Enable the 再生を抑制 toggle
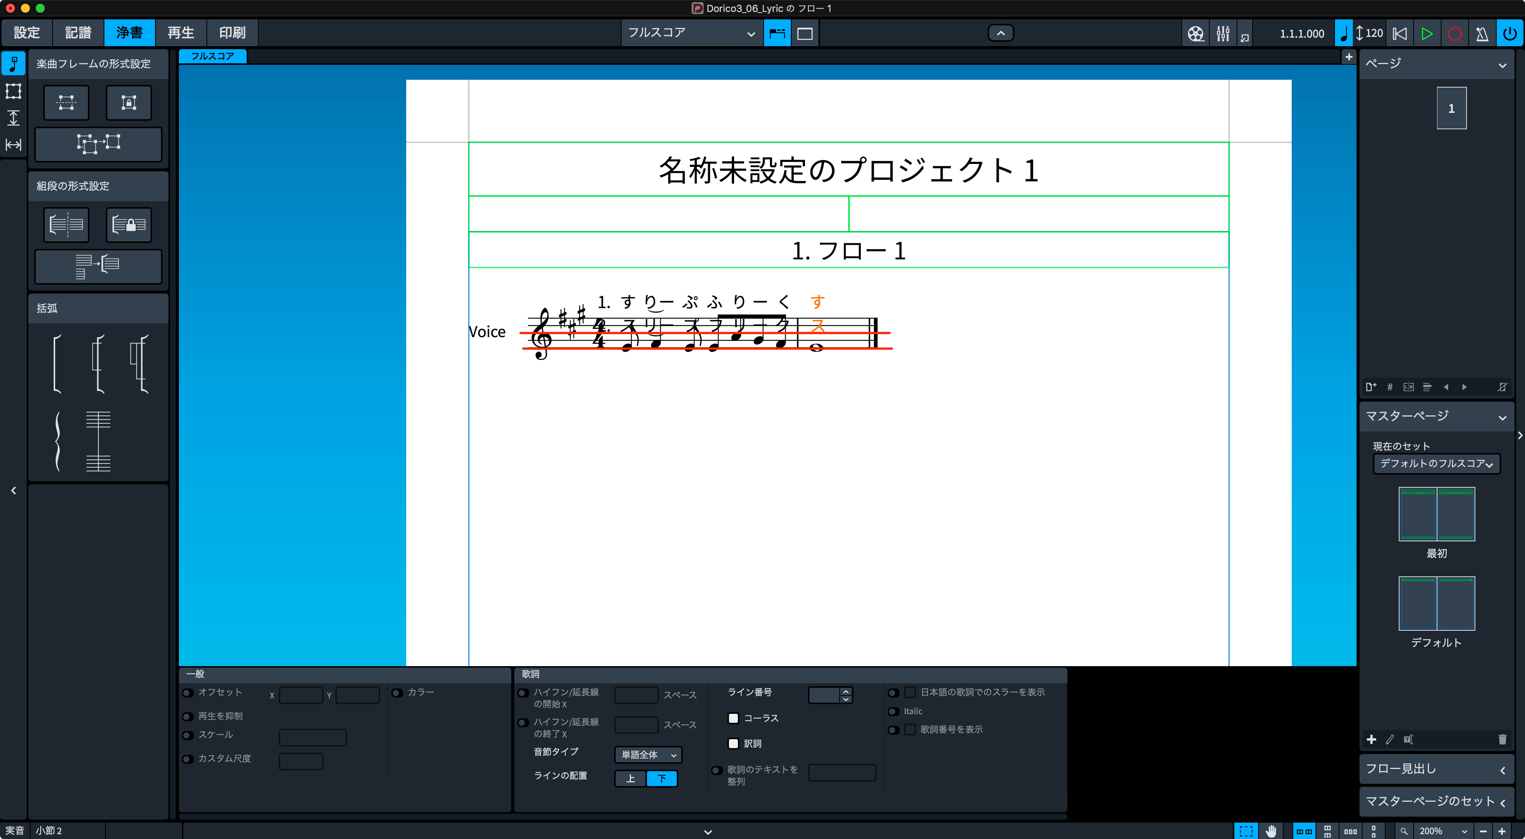This screenshot has width=1525, height=839. click(x=188, y=716)
